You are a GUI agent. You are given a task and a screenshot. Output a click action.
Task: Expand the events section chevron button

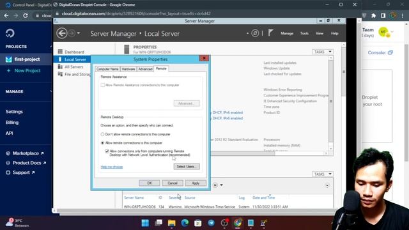(327, 185)
